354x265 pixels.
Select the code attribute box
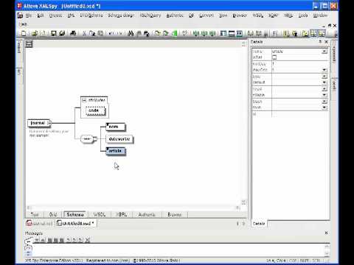(95, 110)
